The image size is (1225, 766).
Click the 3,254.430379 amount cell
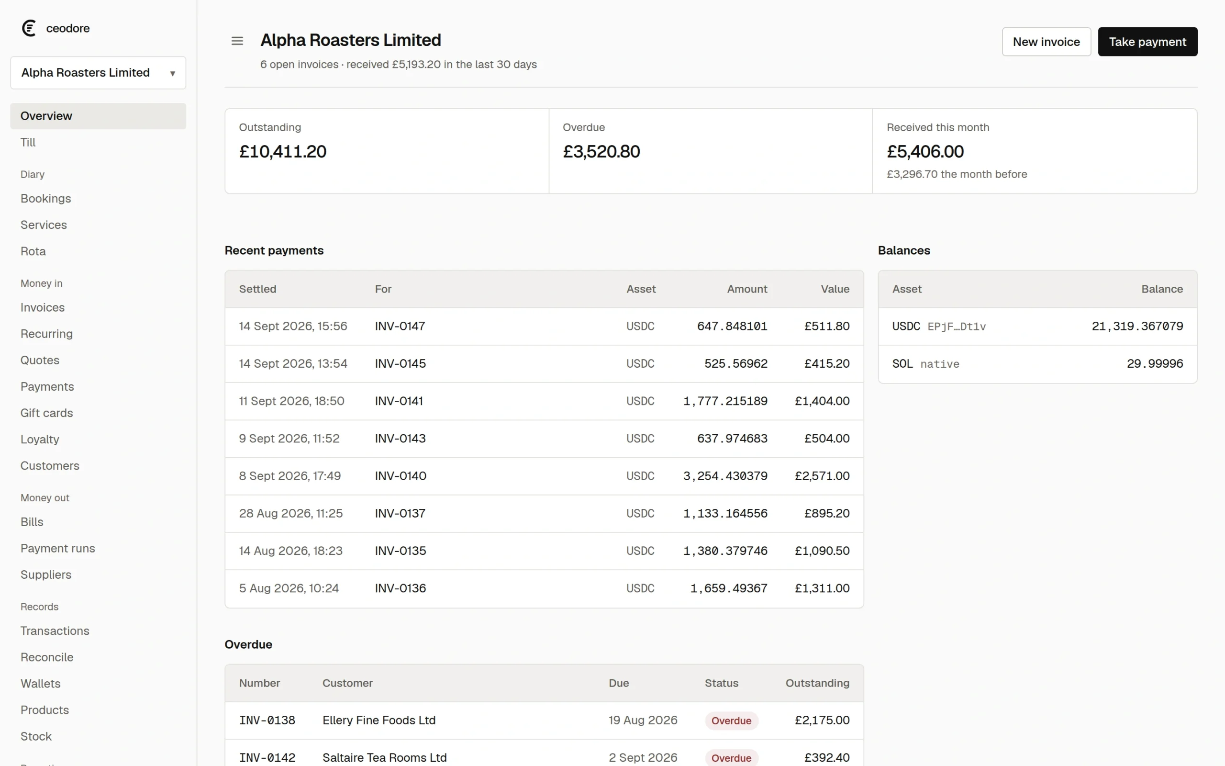[x=725, y=476]
